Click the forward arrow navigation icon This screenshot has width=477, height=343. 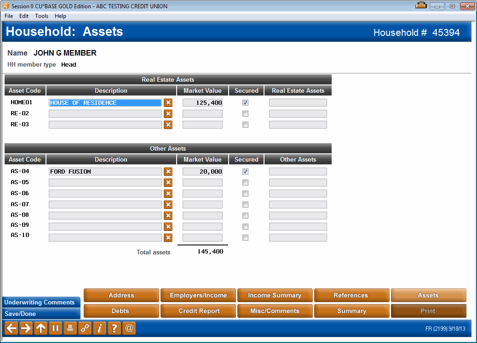click(x=26, y=328)
